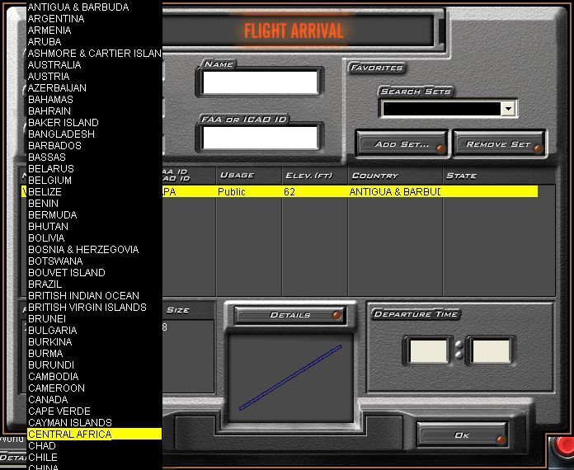The image size is (574, 470).
Task: Click the airport Name input field
Action: click(260, 82)
